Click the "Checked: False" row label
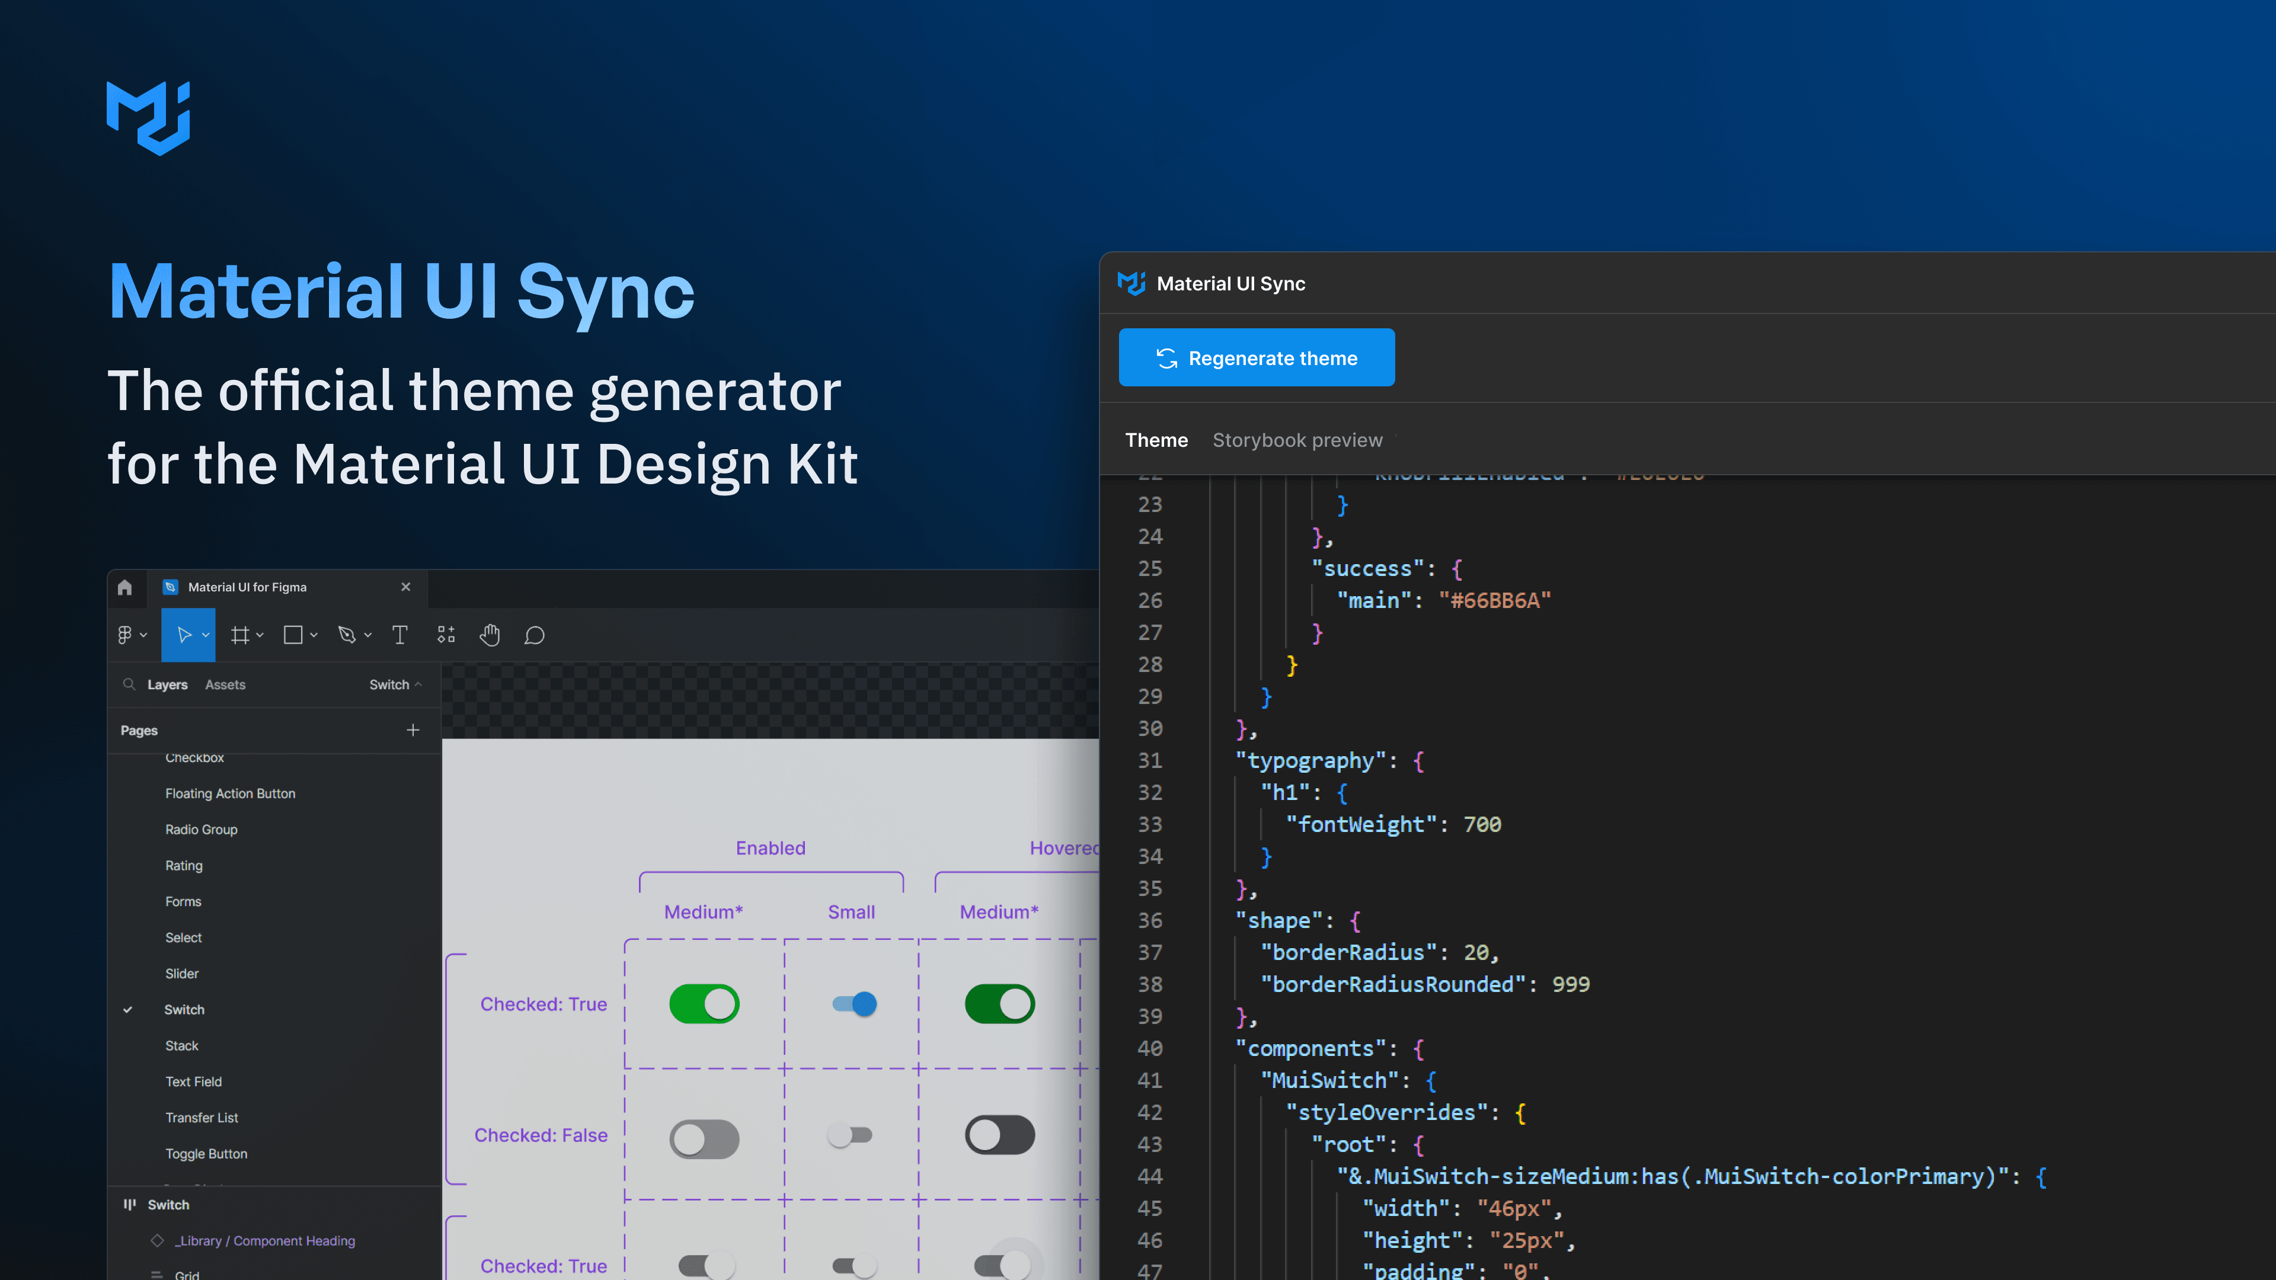 [x=541, y=1135]
